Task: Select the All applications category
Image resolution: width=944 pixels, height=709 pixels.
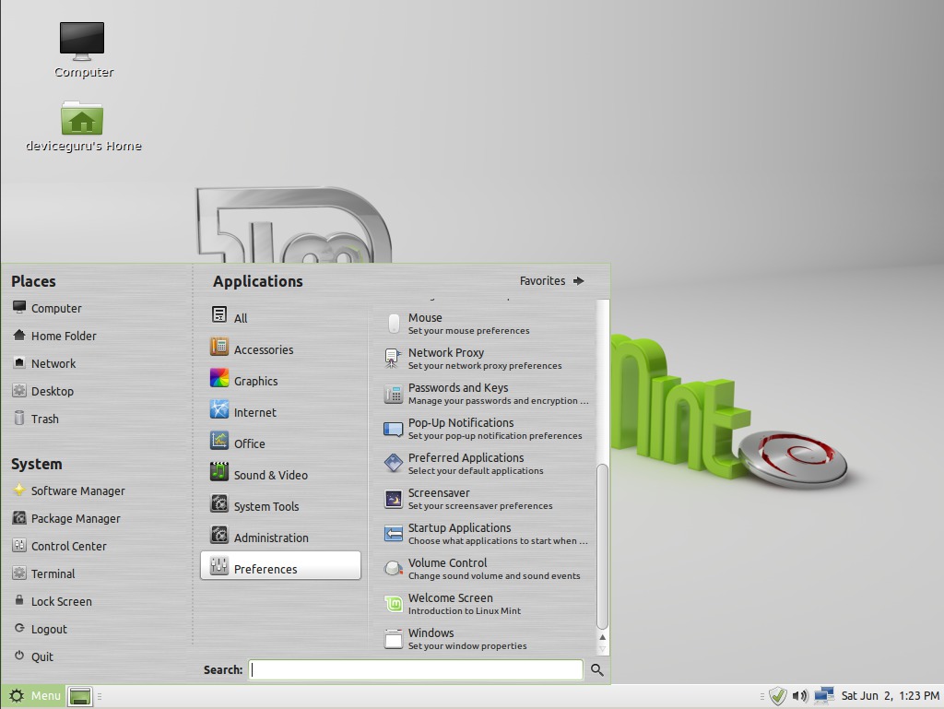Action: (x=280, y=315)
